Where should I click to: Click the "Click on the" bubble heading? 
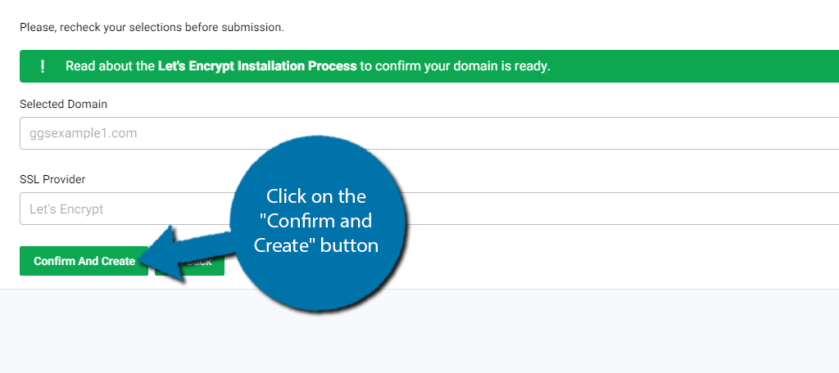coord(316,196)
